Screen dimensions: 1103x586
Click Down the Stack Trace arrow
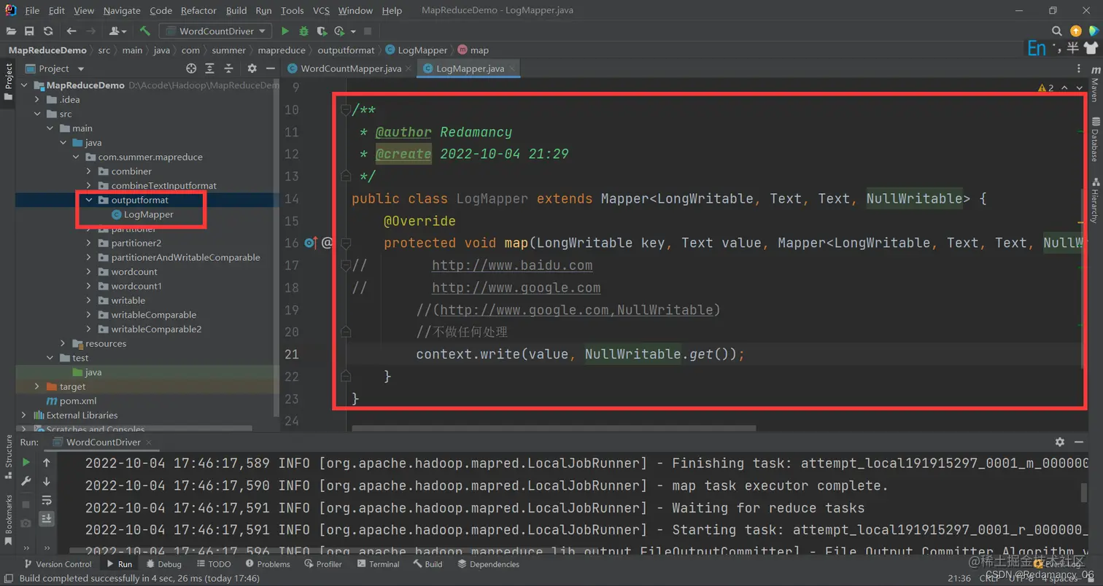47,481
